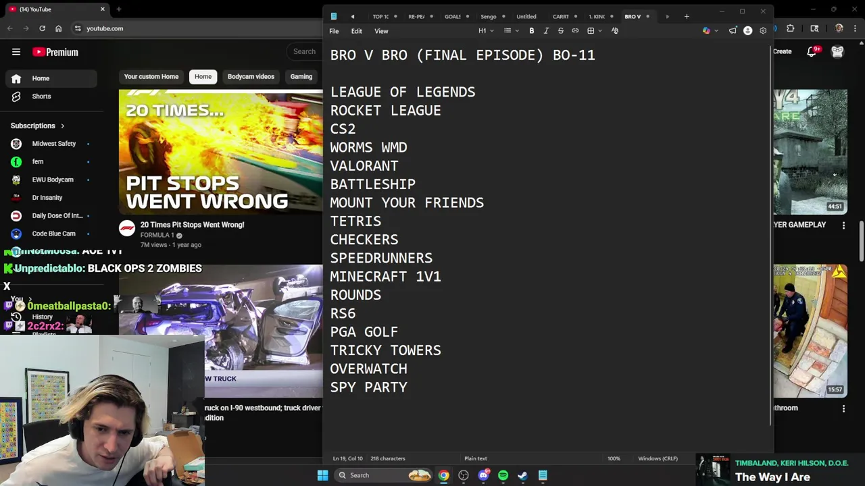Viewport: 865px width, 486px height.
Task: Open zoom level 100% in Notepad status bar
Action: tap(614, 458)
